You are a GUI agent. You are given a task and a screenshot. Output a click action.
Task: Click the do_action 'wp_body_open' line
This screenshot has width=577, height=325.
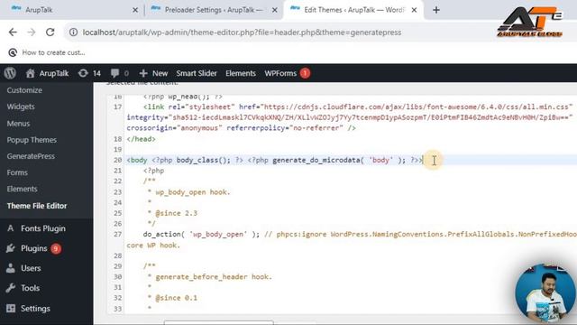coord(201,235)
